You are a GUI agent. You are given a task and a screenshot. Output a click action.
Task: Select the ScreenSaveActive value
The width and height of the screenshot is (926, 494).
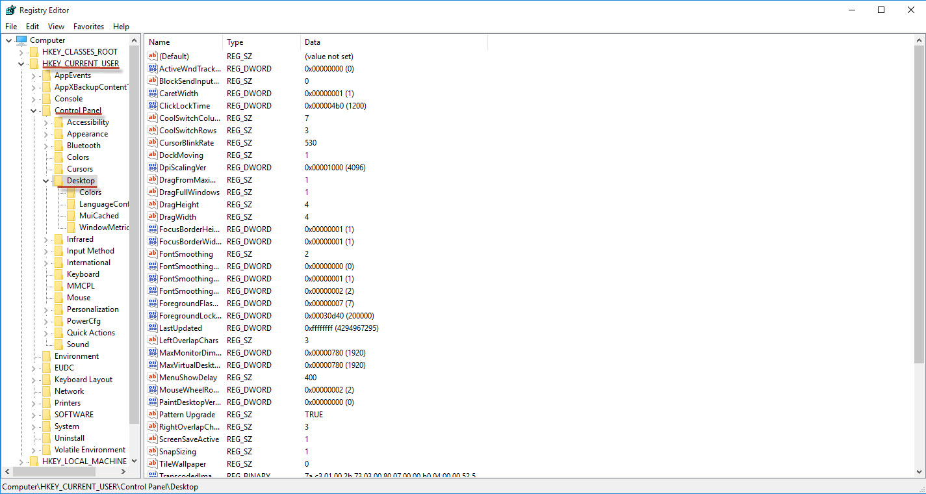pyautogui.click(x=190, y=439)
